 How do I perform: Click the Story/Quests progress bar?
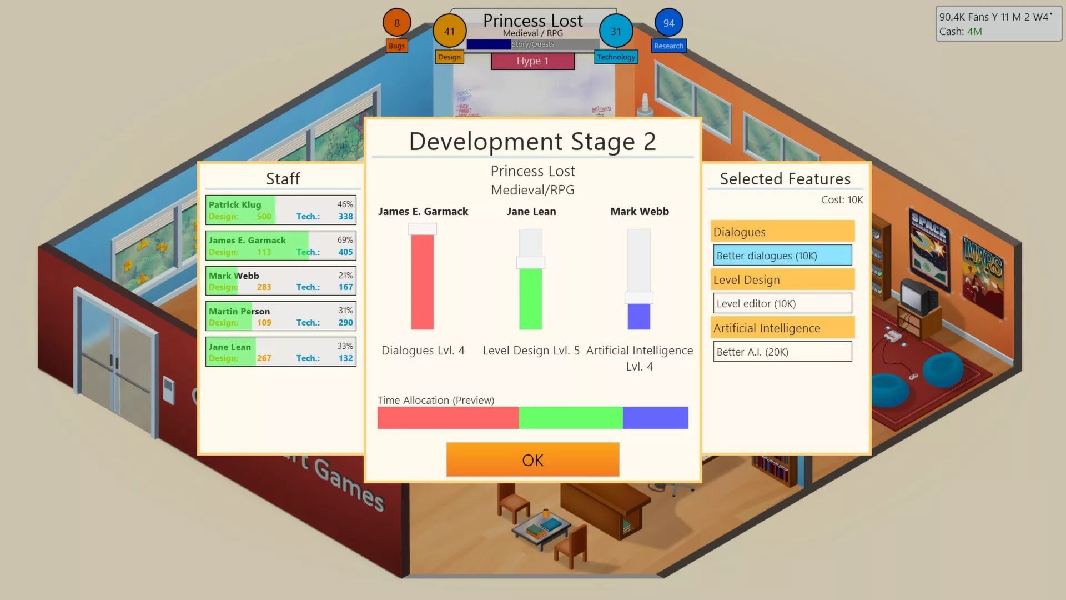click(532, 44)
